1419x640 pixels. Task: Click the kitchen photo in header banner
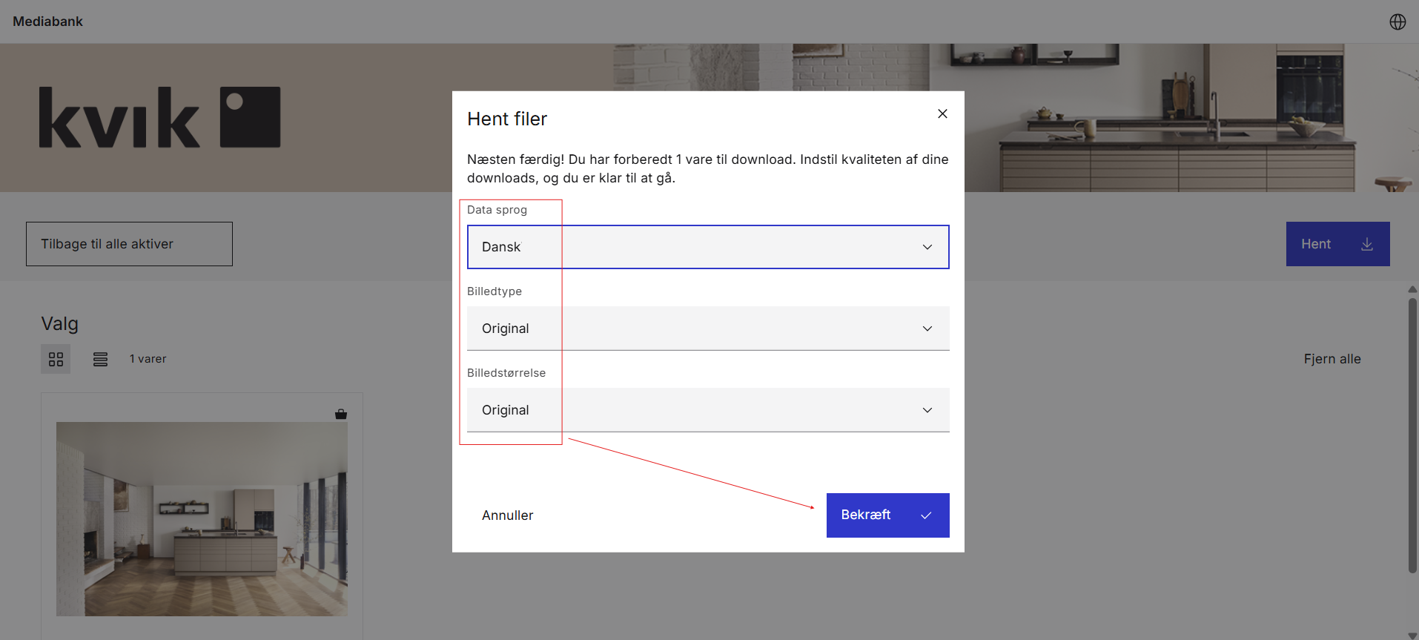click(x=1186, y=119)
